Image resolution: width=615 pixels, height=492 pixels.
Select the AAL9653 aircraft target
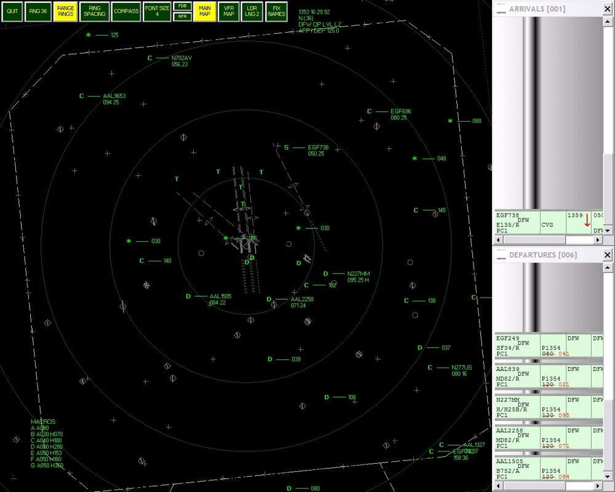(x=81, y=97)
